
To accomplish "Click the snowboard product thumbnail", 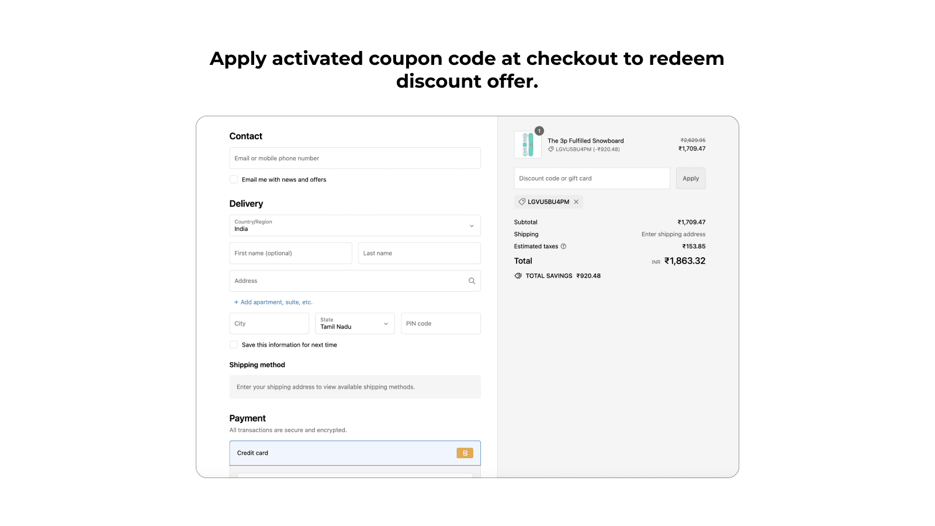I will pyautogui.click(x=527, y=145).
